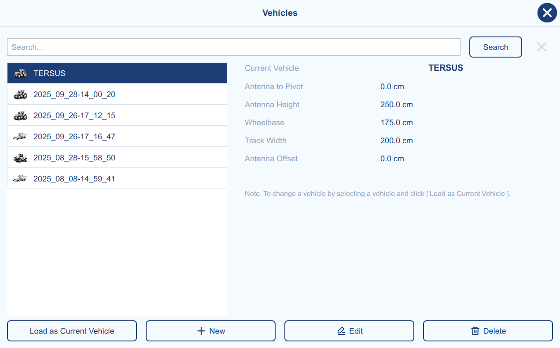The image size is (560, 348).
Task: Click the Antenna Offset value 0.0 cm
Action: tap(392, 159)
